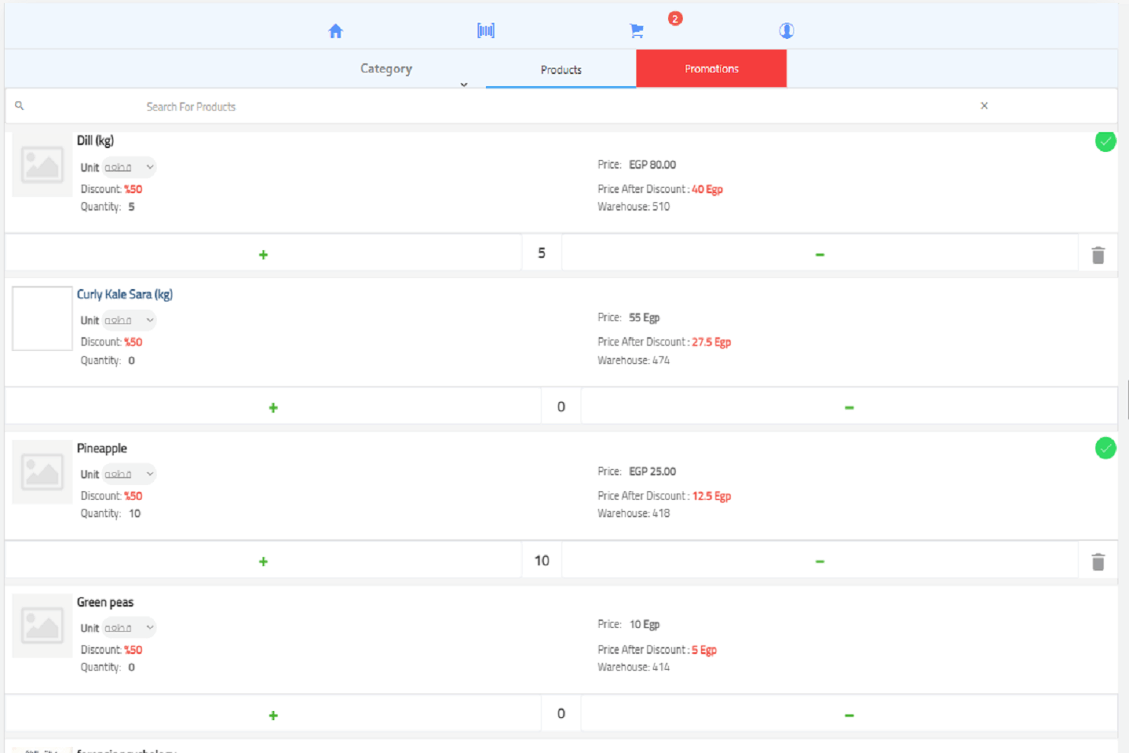Image resolution: width=1129 pixels, height=753 pixels.
Task: Click the Home icon in top navigation
Action: coord(336,30)
